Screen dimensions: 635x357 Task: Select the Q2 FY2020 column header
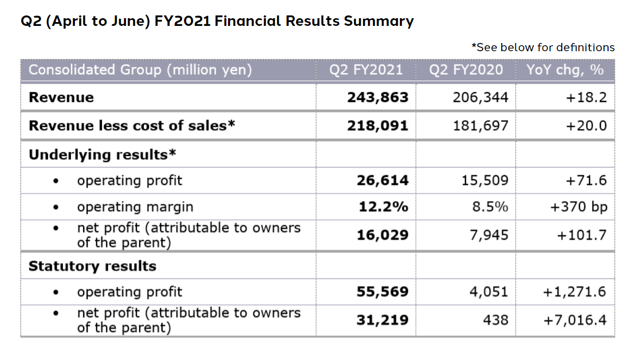(466, 70)
